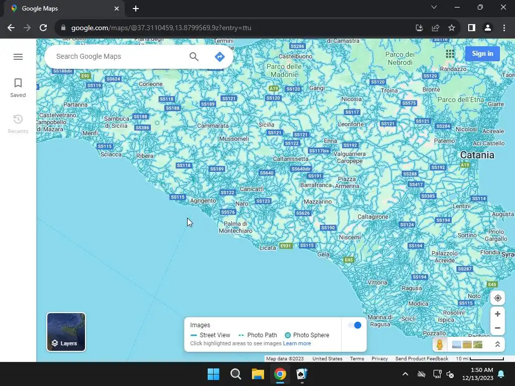Open the Saved places panel
Screen dimensions: 515x386
18,87
